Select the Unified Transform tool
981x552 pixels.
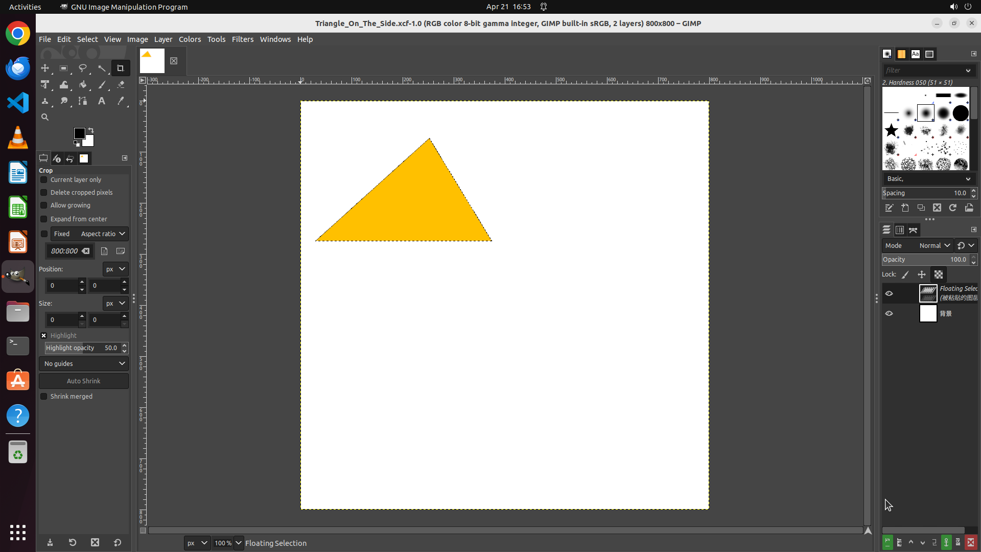(x=45, y=84)
